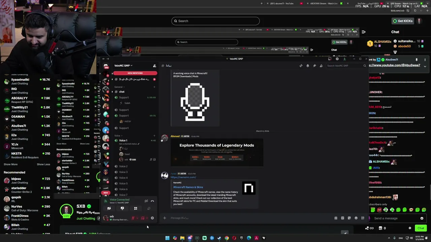The image size is (431, 242).
Task: Click Ahmed username in Discord chat
Action: pyautogui.click(x=175, y=136)
